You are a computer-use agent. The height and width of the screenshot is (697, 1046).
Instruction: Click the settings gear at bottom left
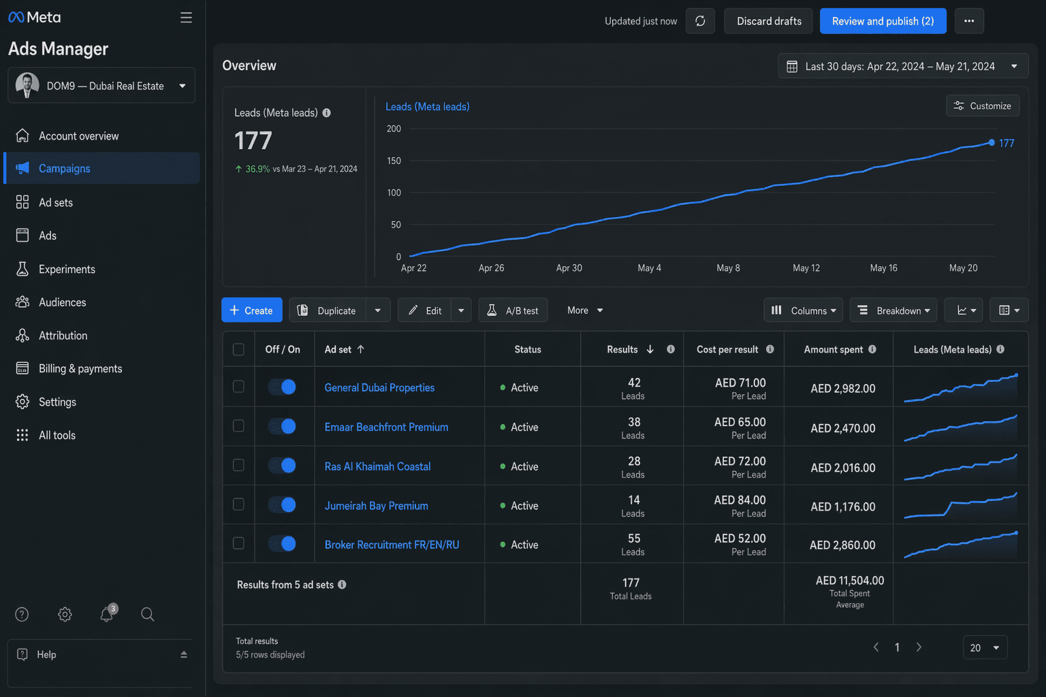point(64,614)
